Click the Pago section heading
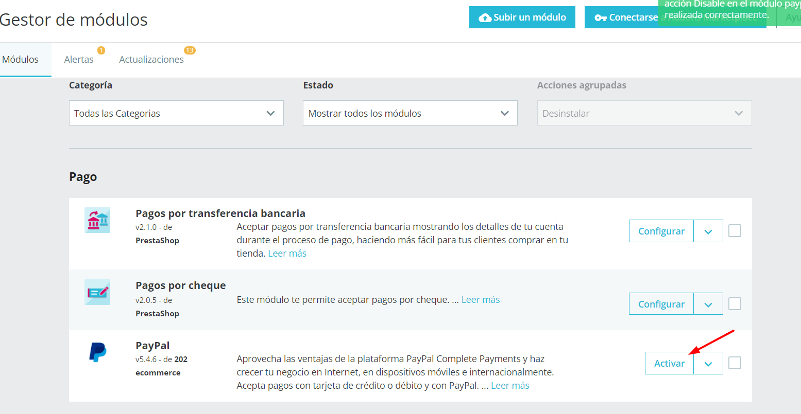This screenshot has height=414, width=801. tap(83, 177)
